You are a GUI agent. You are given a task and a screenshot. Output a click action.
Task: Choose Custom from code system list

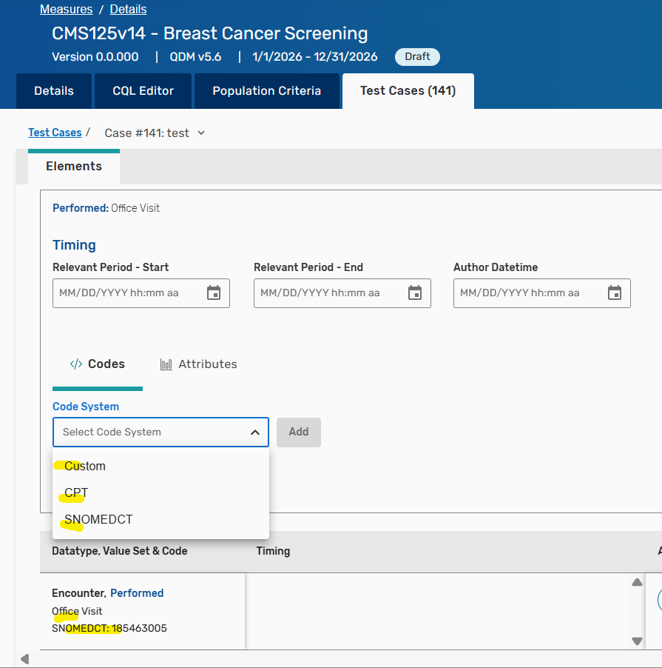tap(85, 466)
